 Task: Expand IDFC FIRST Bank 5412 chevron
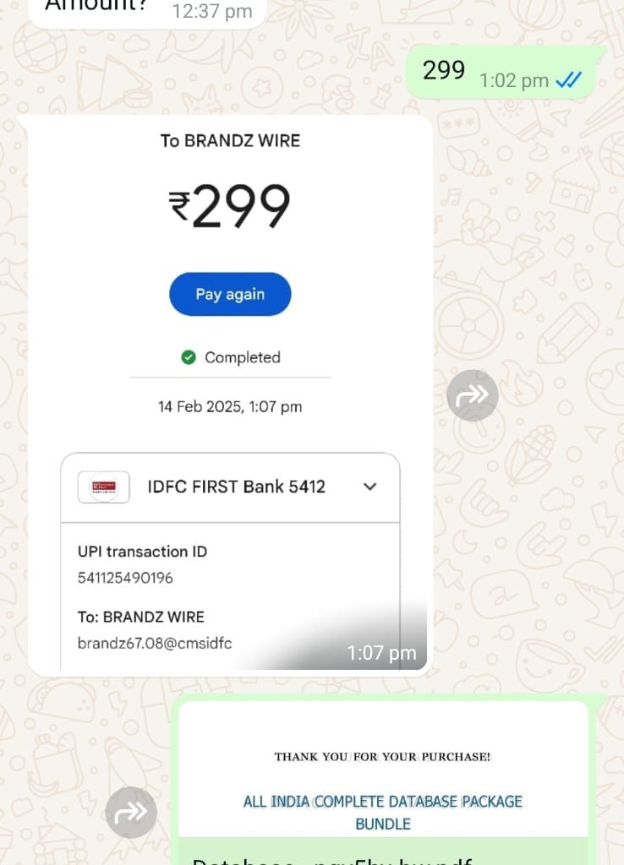click(x=370, y=487)
